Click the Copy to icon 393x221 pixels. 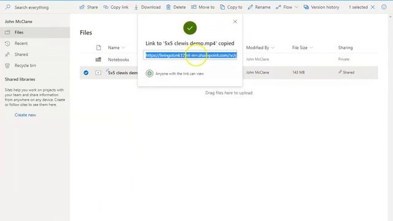pyautogui.click(x=222, y=7)
